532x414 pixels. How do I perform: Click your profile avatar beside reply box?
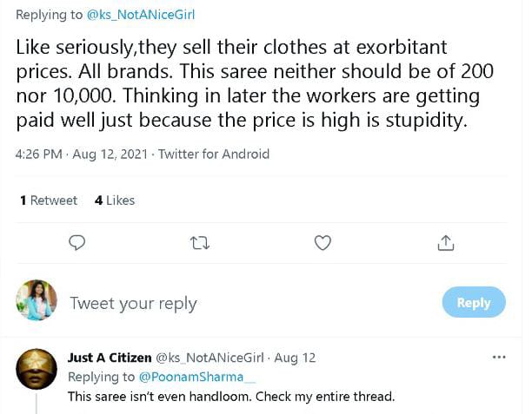point(37,301)
